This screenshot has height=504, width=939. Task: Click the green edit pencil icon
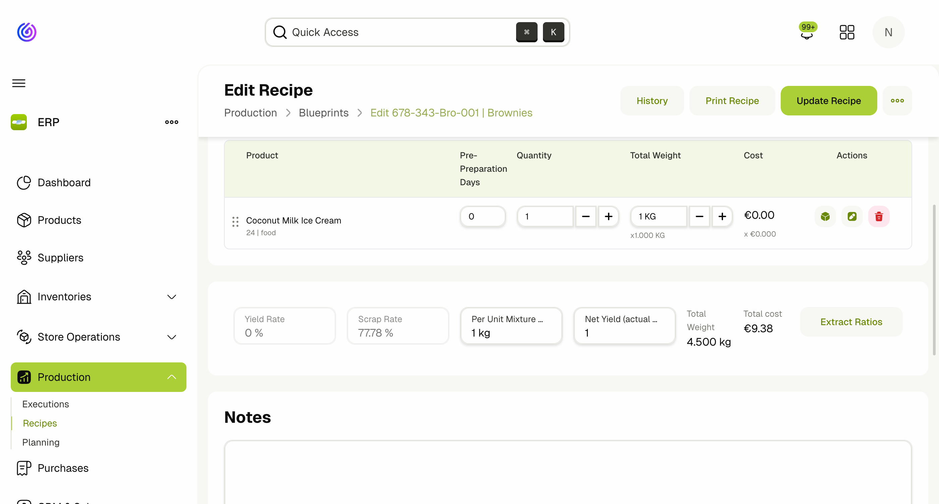pos(851,217)
